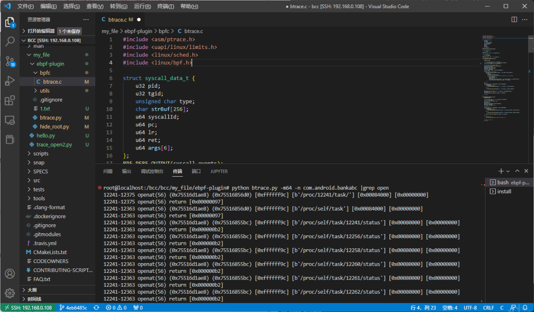
Task: Click SSH: 192.168.0.108 remote status button
Action: [27, 308]
